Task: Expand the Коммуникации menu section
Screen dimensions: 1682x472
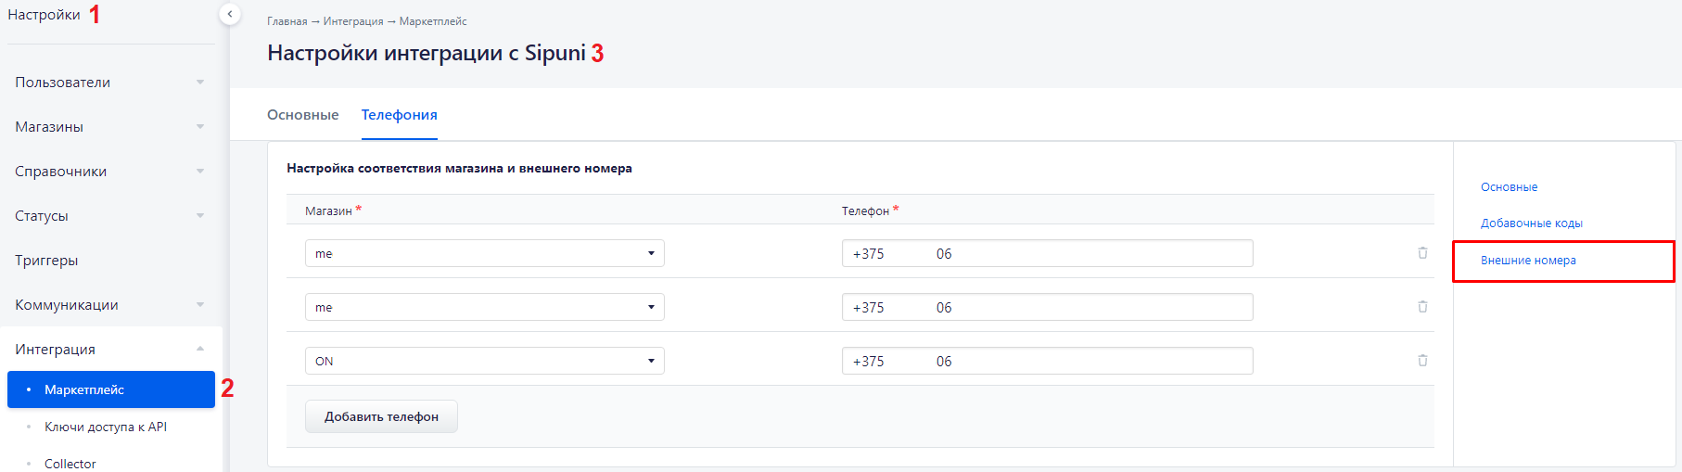Action: [111, 305]
